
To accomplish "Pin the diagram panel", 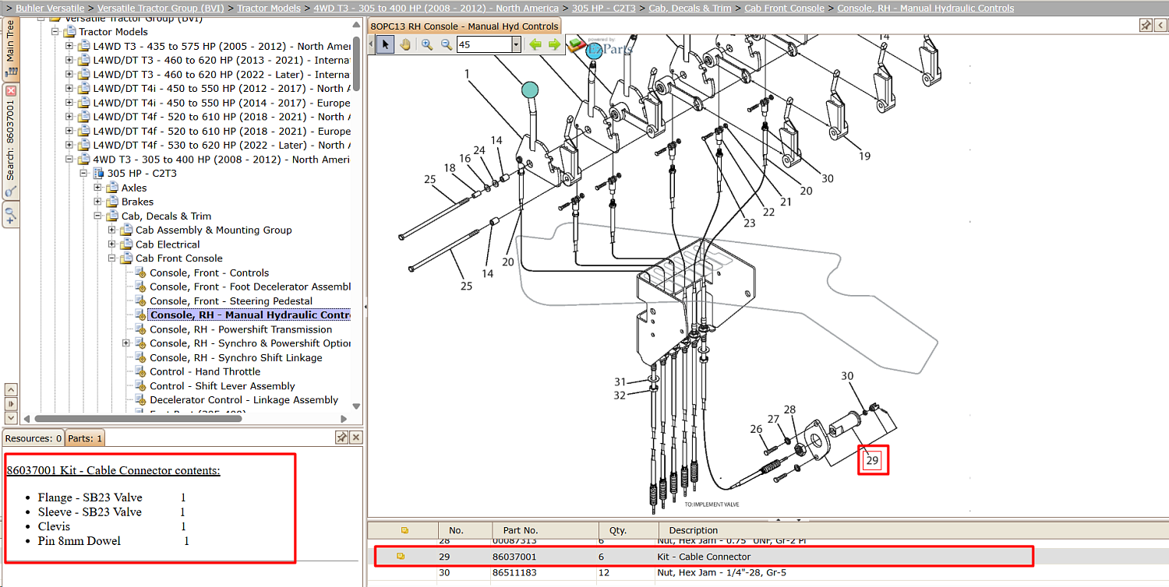I will click(x=1146, y=25).
